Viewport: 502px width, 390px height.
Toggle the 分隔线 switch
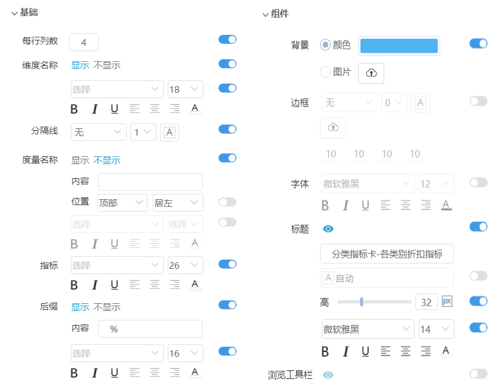coord(227,129)
